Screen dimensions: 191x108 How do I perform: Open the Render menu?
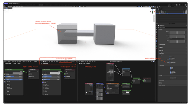[x=10, y=5]
